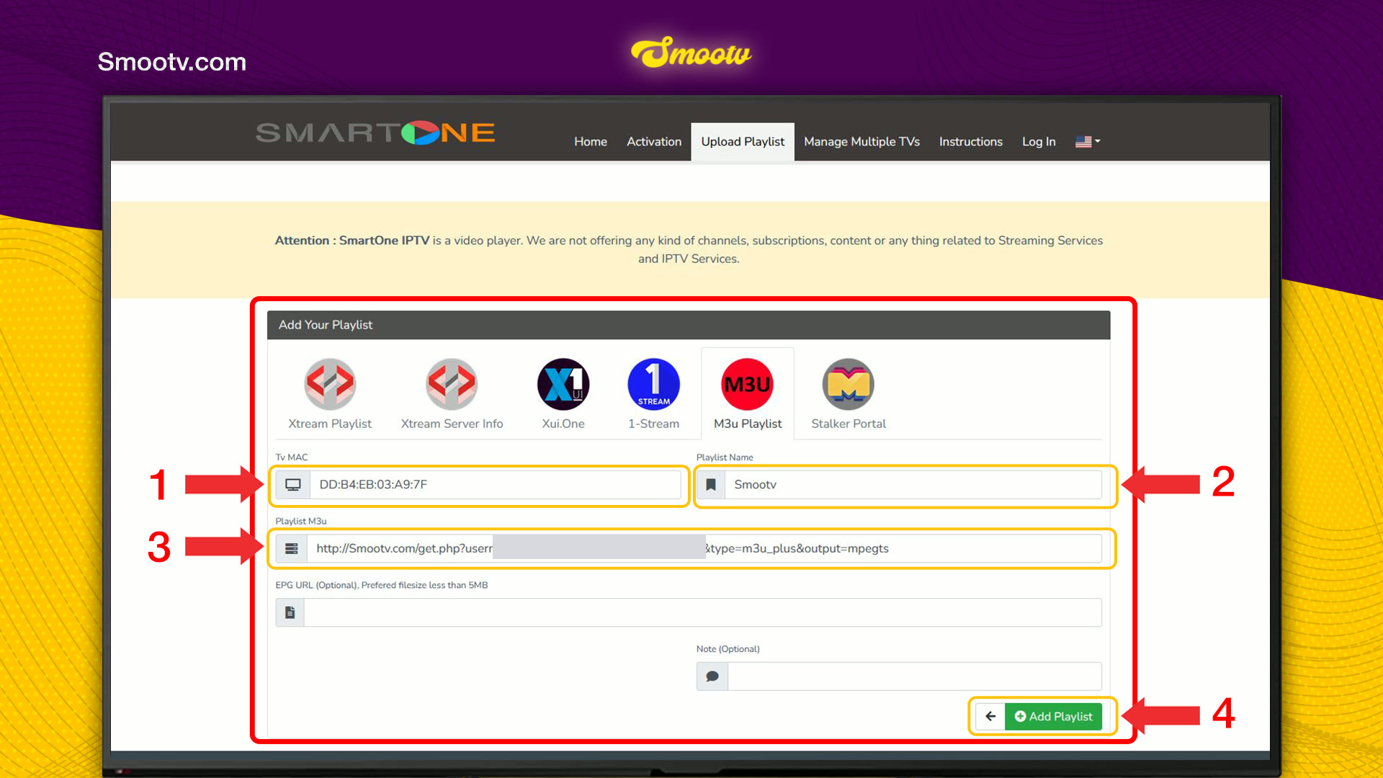This screenshot has height=778, width=1383.
Task: Click the Playlist M3u URL input field
Action: pos(704,549)
